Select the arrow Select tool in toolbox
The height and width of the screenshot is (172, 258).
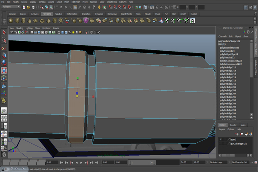(4, 32)
